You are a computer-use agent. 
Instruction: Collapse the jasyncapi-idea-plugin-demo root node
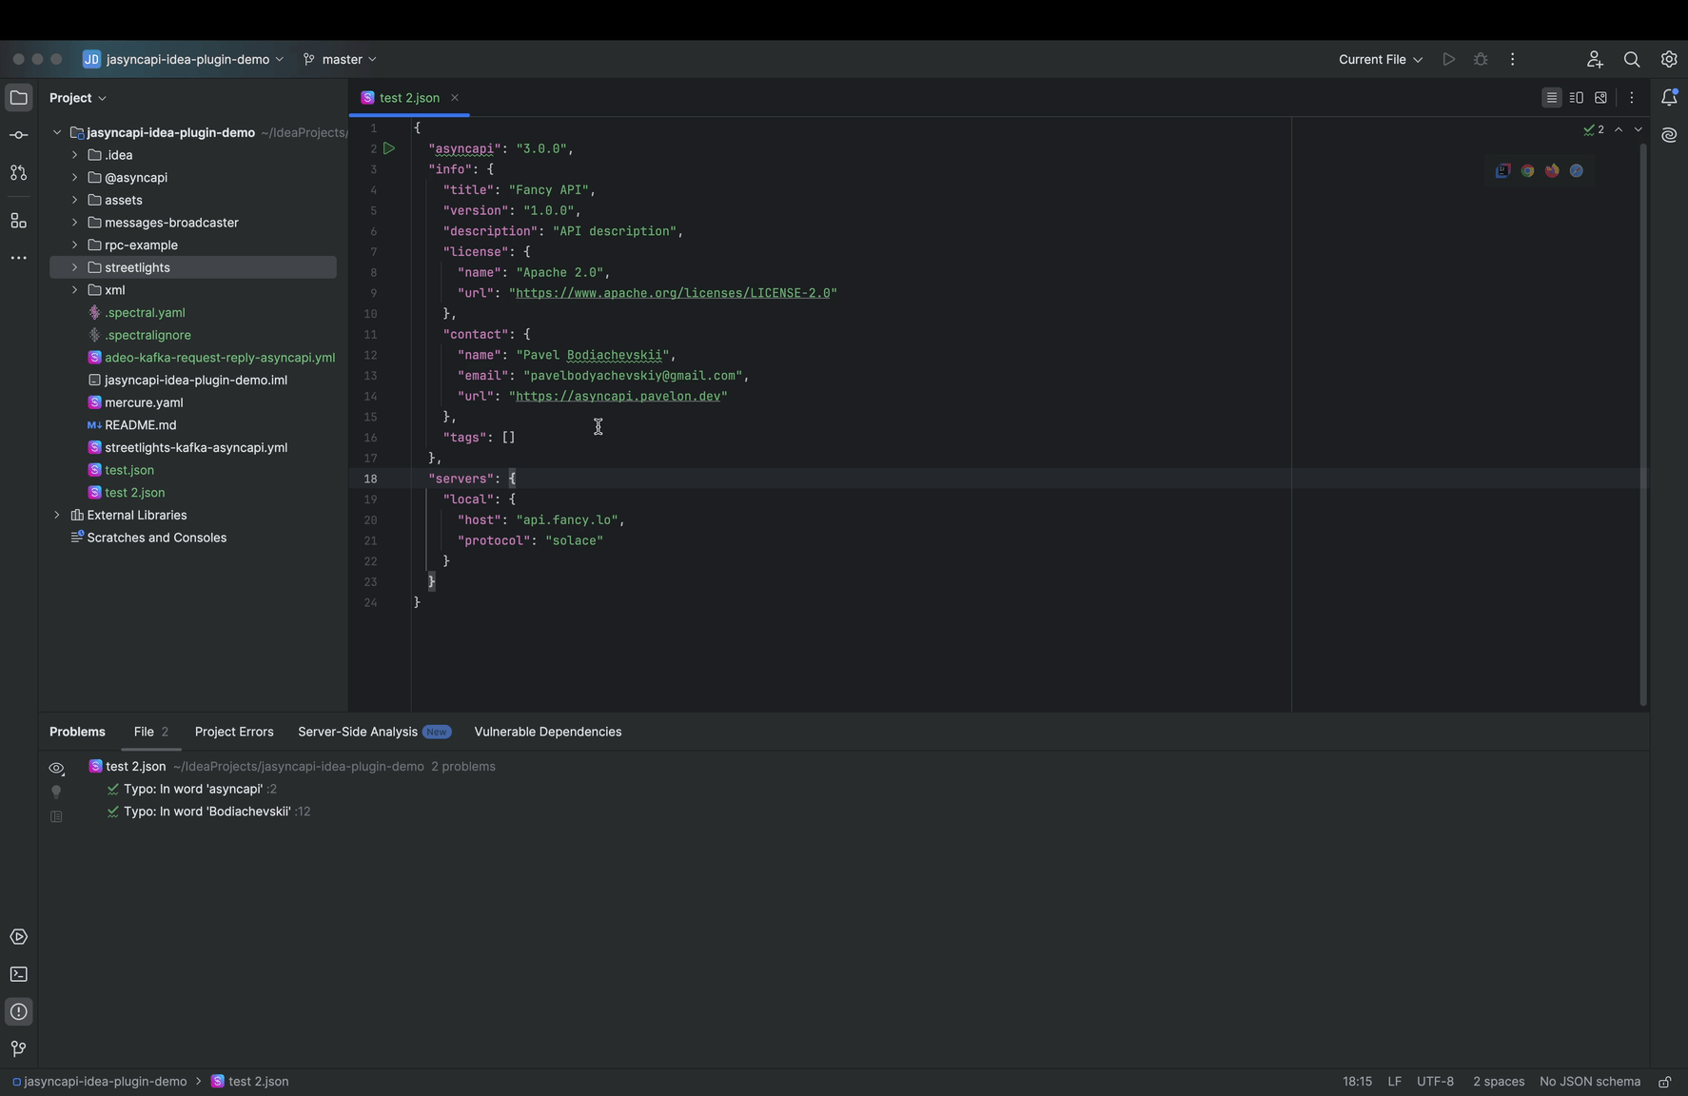click(x=56, y=132)
